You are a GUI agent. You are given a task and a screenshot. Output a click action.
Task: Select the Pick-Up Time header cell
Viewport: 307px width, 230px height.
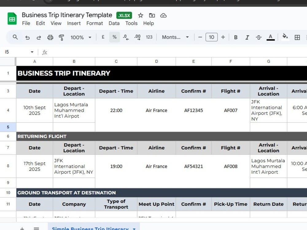click(x=231, y=204)
